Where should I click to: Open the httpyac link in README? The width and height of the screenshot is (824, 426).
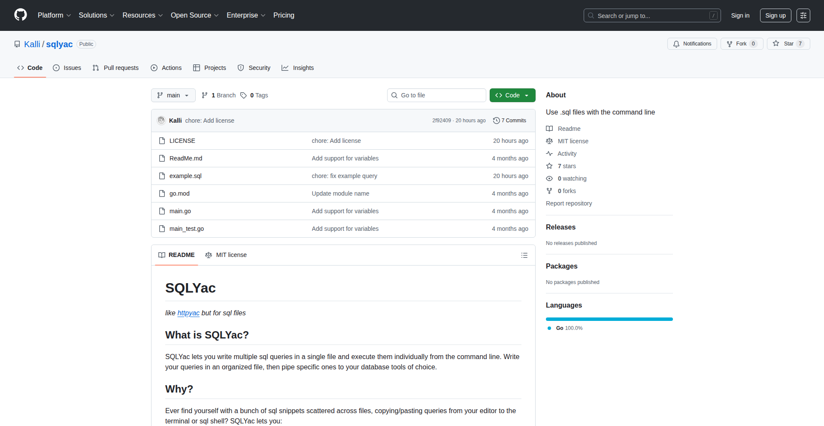coord(188,313)
